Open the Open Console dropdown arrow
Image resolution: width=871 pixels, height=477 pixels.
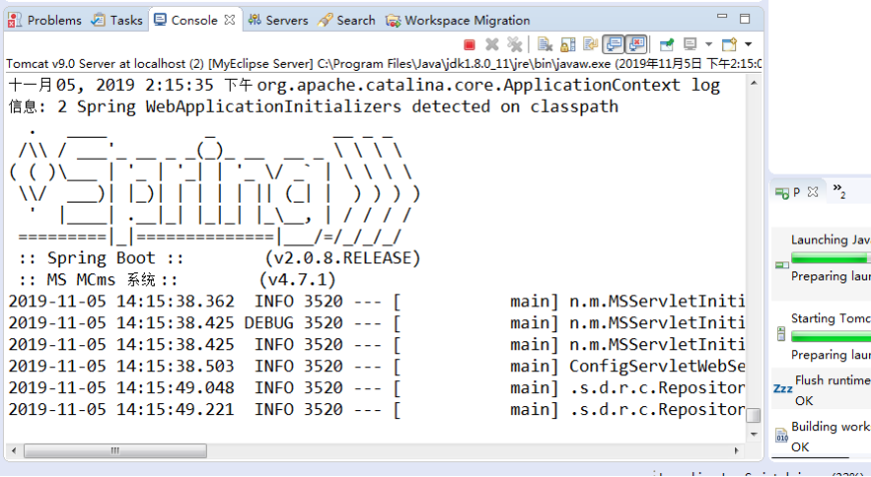748,44
